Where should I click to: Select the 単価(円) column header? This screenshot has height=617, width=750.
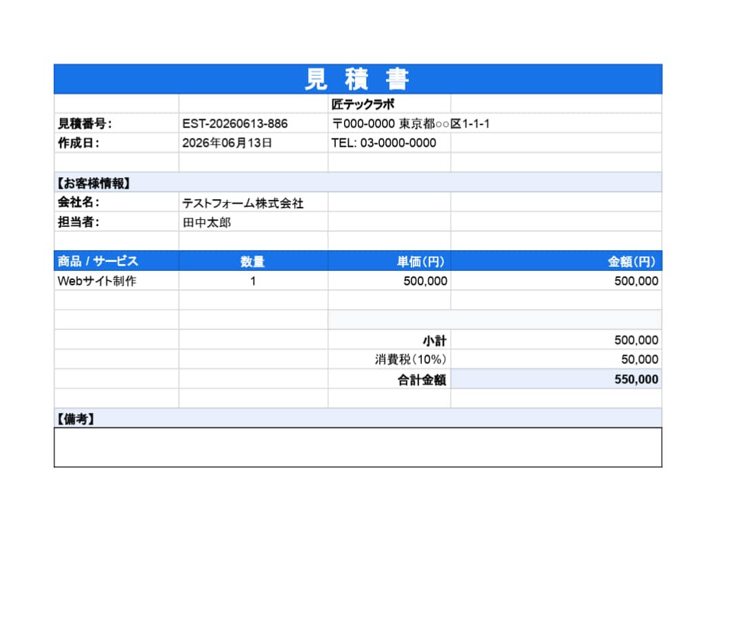point(389,261)
